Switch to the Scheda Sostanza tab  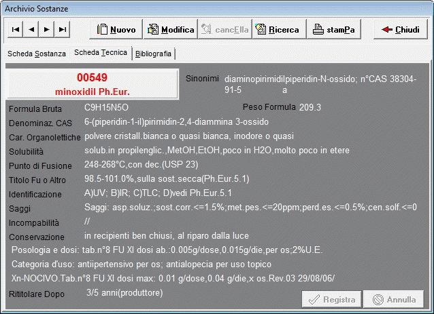tap(37, 54)
